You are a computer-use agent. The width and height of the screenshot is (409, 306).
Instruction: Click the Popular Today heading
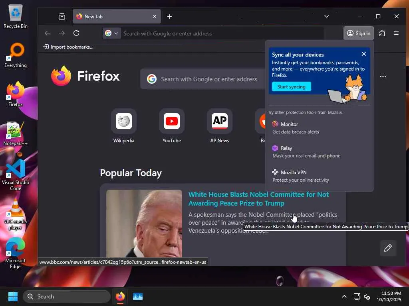(x=131, y=173)
